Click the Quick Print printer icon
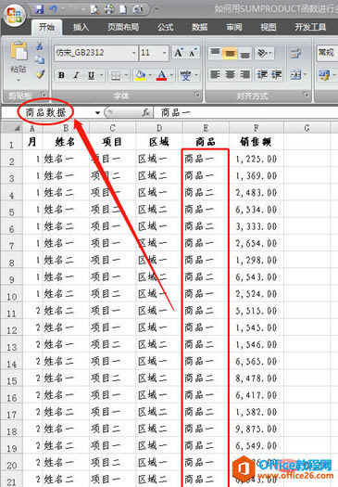Image resolution: width=338 pixels, height=487 pixels. (x=109, y=9)
